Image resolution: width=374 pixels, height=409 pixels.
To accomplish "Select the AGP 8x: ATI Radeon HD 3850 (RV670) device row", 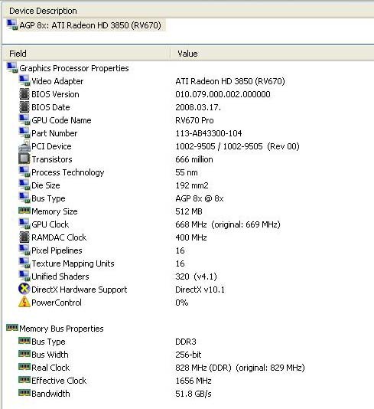I will [x=86, y=25].
